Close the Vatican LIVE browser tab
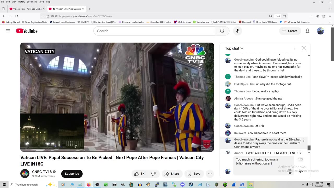Screen dimensions: 334x188 click(x=83, y=9)
